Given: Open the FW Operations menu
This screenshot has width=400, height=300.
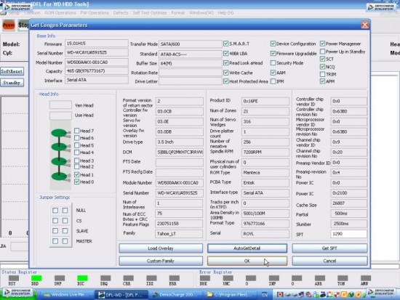Looking at the screenshot, I should click(95, 13).
